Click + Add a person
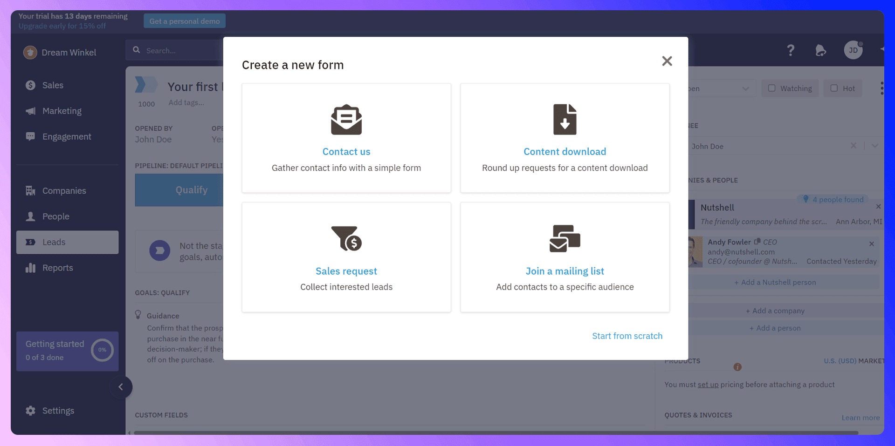 tap(775, 328)
